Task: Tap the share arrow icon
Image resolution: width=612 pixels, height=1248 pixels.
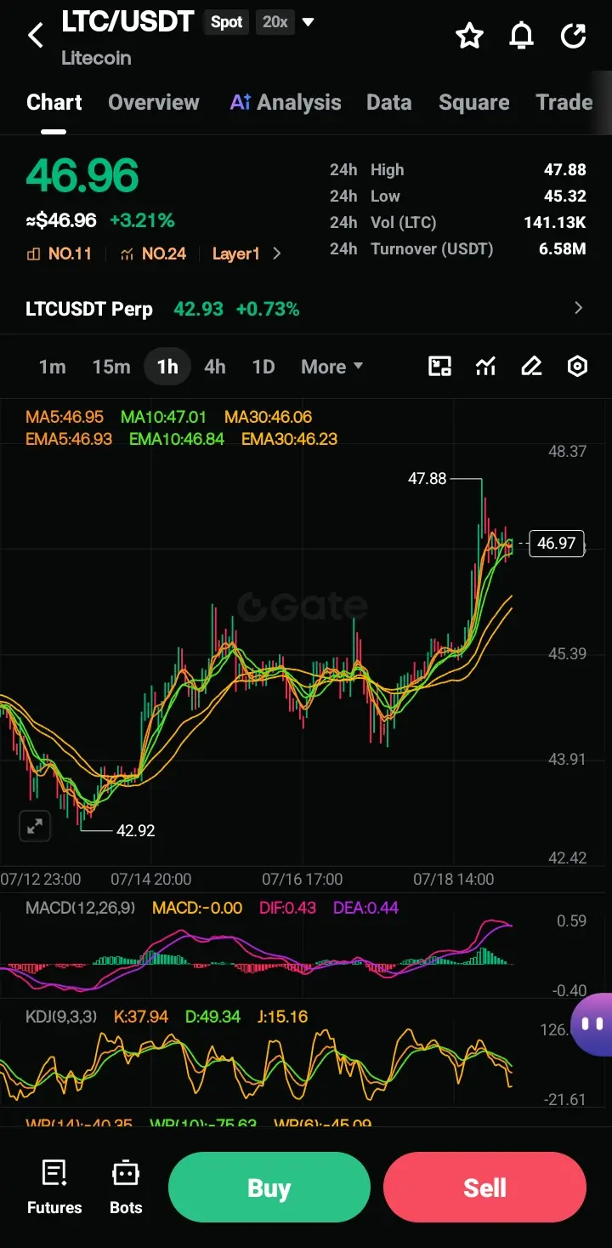Action: (x=574, y=36)
